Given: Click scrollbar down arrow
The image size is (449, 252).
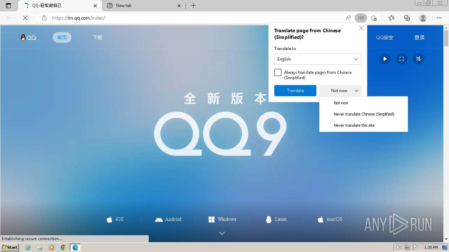Looking at the screenshot, I should [x=446, y=239].
